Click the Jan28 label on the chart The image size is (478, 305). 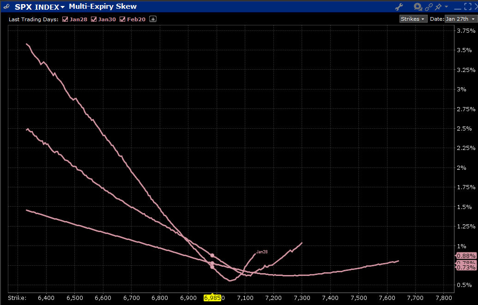coord(262,251)
